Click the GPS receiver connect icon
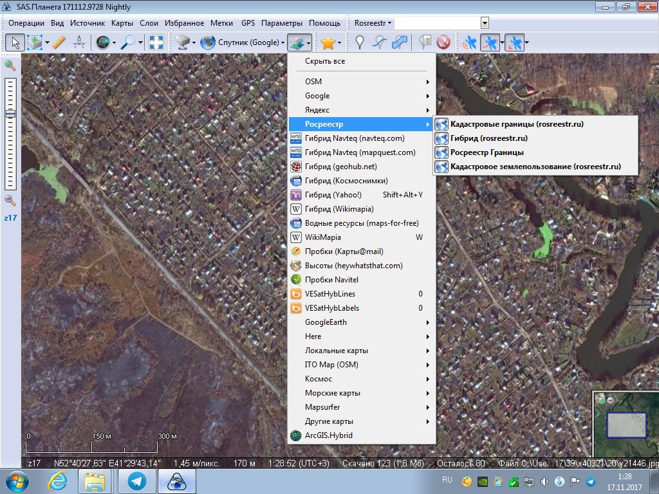659x494 pixels. point(469,42)
